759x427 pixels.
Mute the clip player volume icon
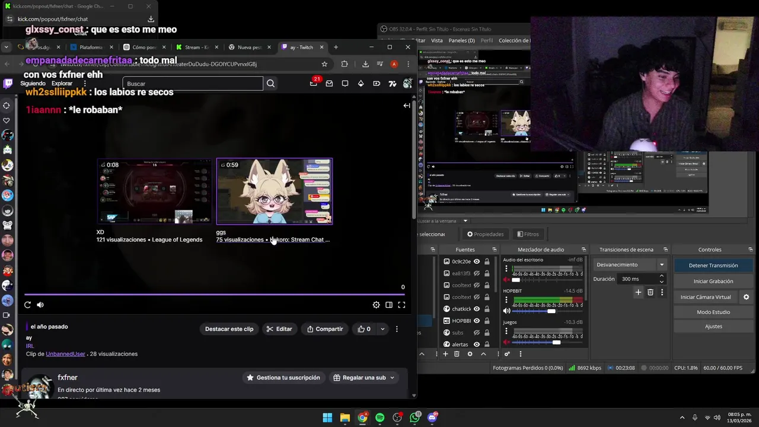(x=40, y=305)
